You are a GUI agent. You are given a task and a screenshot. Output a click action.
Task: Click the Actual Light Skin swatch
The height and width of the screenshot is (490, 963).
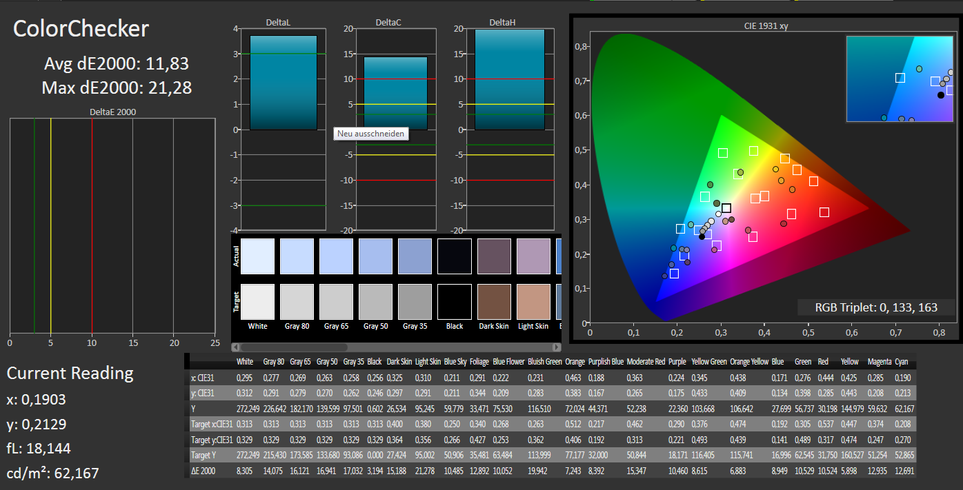click(533, 256)
